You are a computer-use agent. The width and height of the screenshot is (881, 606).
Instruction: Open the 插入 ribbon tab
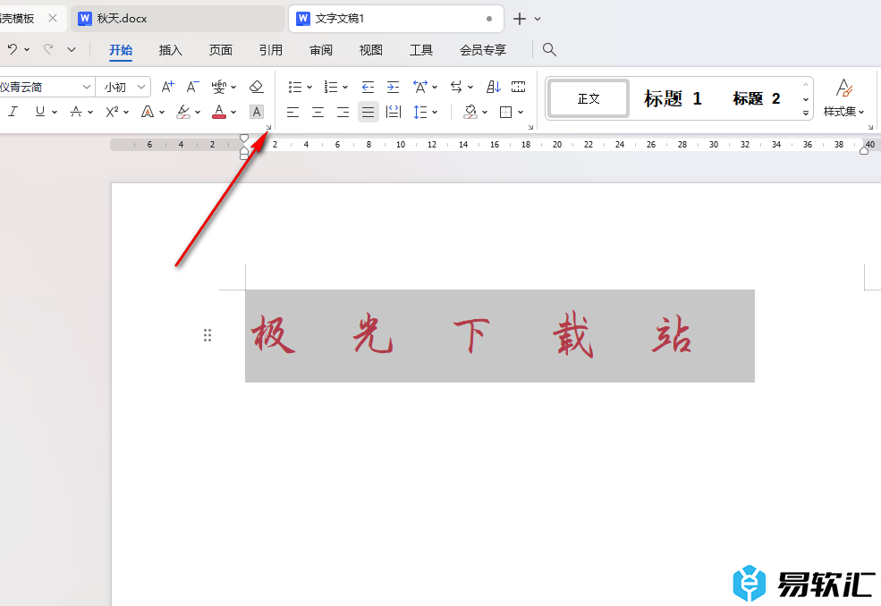[171, 50]
